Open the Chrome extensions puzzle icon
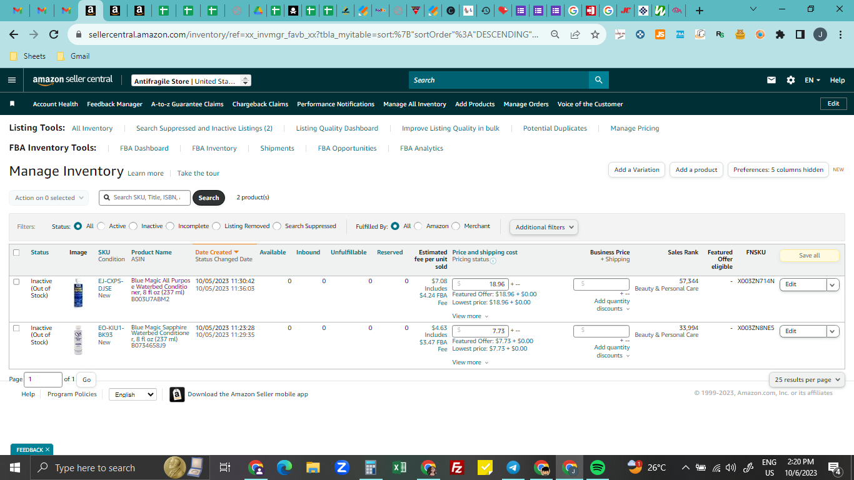Viewport: 854px width, 480px height. tap(780, 35)
